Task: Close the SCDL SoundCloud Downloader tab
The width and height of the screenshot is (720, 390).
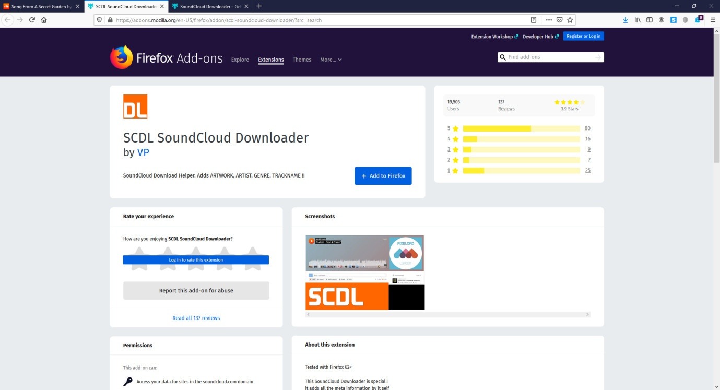Action: [x=162, y=6]
